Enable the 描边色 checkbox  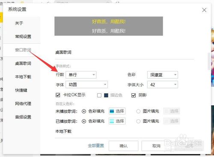(99, 95)
